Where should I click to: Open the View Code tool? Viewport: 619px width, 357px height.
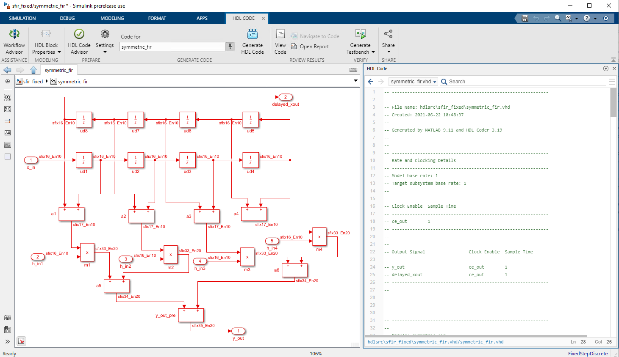point(280,41)
